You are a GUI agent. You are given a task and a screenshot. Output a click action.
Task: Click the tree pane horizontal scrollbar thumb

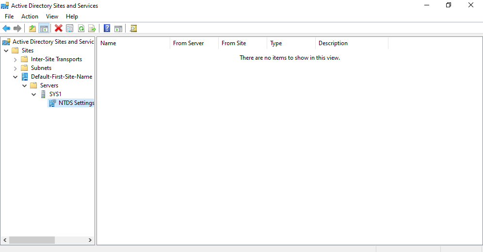click(x=32, y=240)
